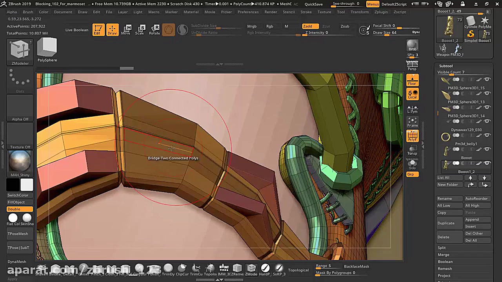Image resolution: width=502 pixels, height=282 pixels.
Task: Open the Transform menu
Action: (x=359, y=12)
